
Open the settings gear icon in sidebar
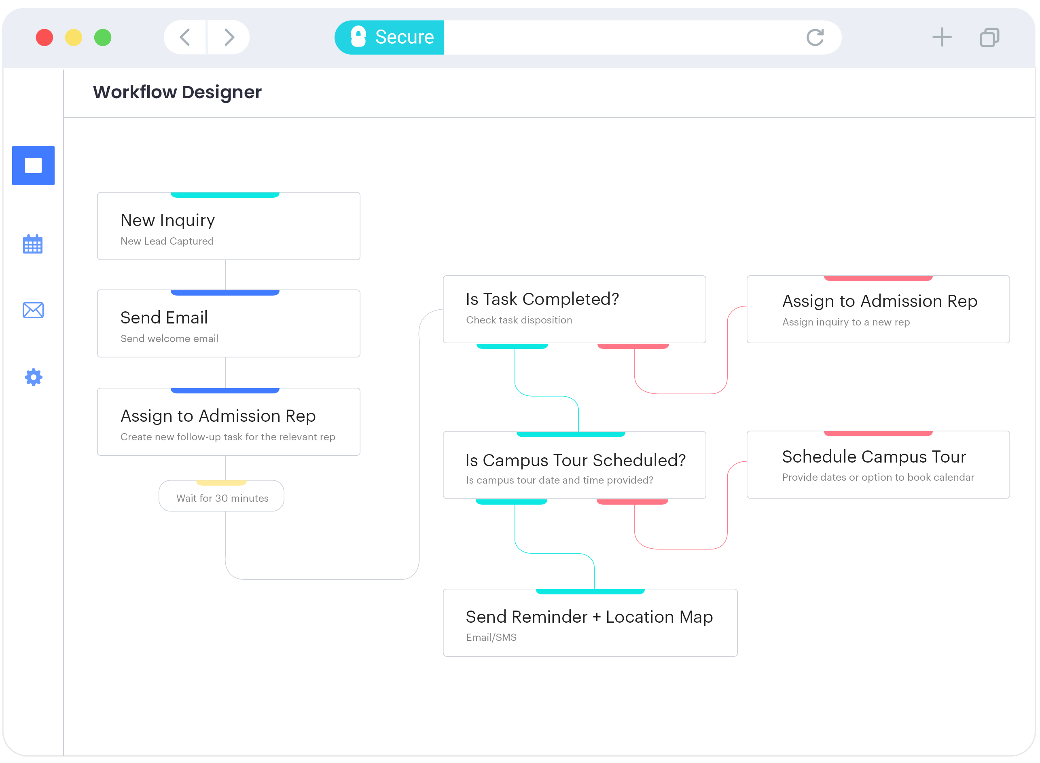pyautogui.click(x=33, y=377)
